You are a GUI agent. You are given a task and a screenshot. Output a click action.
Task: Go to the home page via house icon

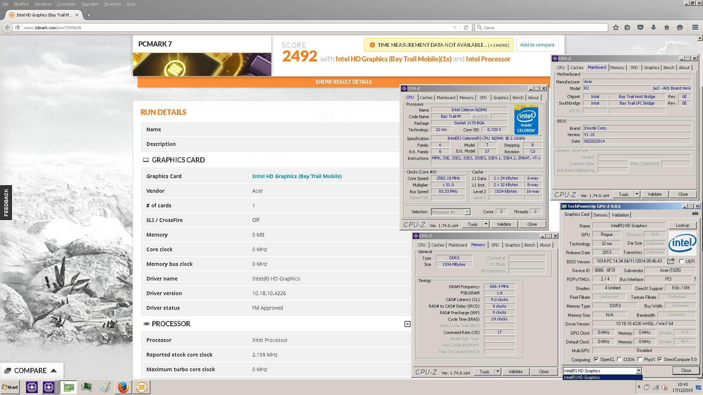[667, 27]
